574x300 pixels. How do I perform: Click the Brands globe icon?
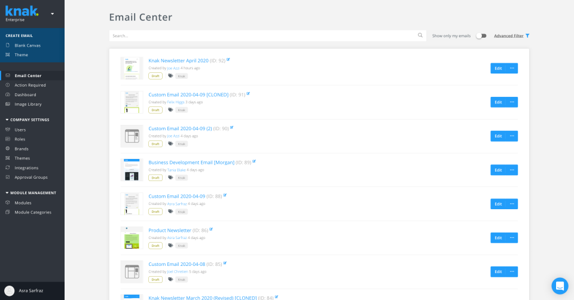click(8, 149)
